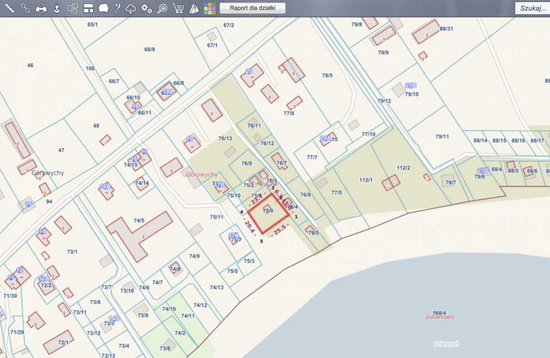Image resolution: width=550 pixels, height=358 pixels.
Task: Select the measure ruler tool
Action: pyautogui.click(x=9, y=8)
